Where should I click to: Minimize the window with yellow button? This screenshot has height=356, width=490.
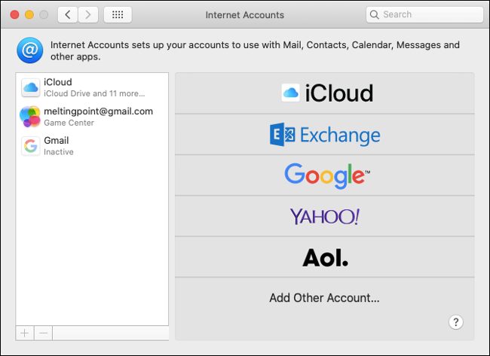(x=29, y=14)
